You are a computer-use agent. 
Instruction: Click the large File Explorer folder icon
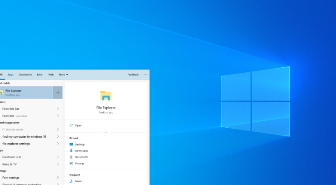[106, 96]
